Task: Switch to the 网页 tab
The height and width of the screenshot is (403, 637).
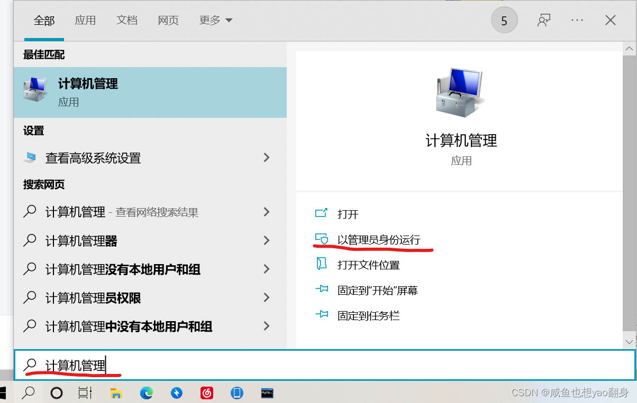Action: pos(168,21)
